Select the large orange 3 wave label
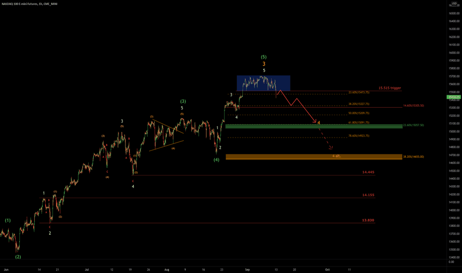 tap(264, 64)
